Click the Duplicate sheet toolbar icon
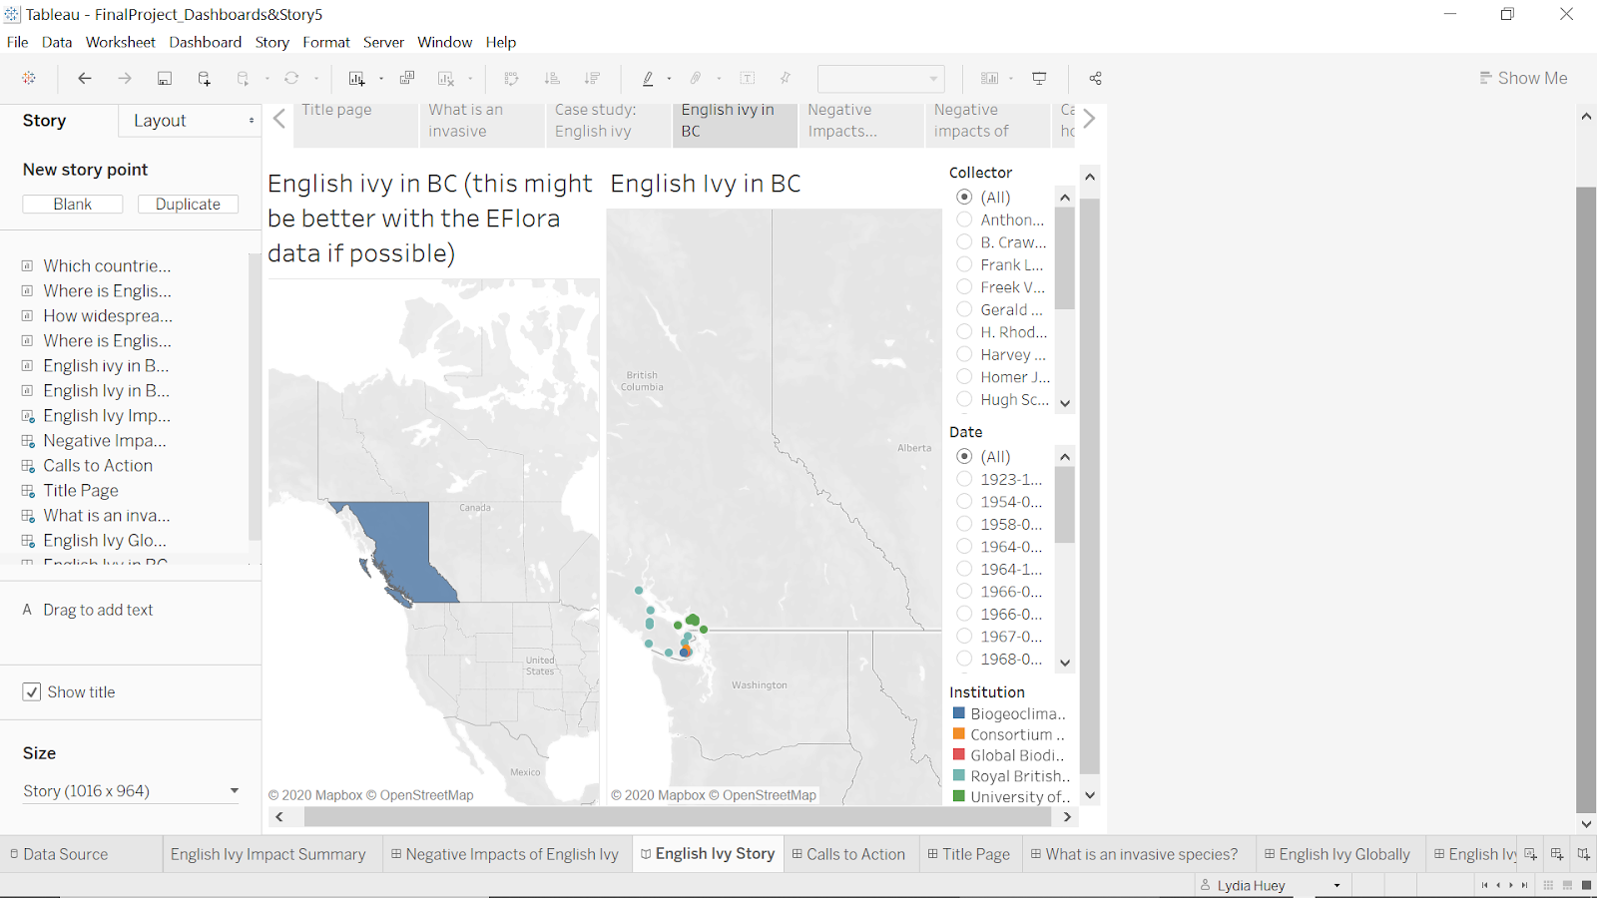The height and width of the screenshot is (898, 1597). (x=407, y=78)
